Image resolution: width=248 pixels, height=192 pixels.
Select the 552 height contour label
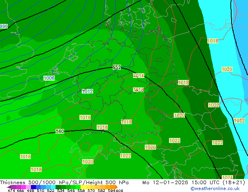pos(117,67)
